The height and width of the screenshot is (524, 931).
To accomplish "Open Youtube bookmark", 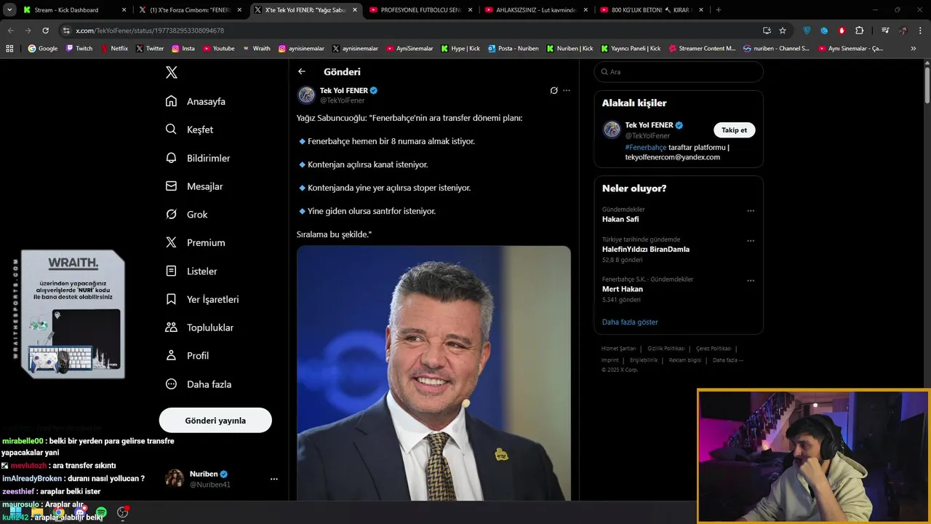I will (219, 48).
